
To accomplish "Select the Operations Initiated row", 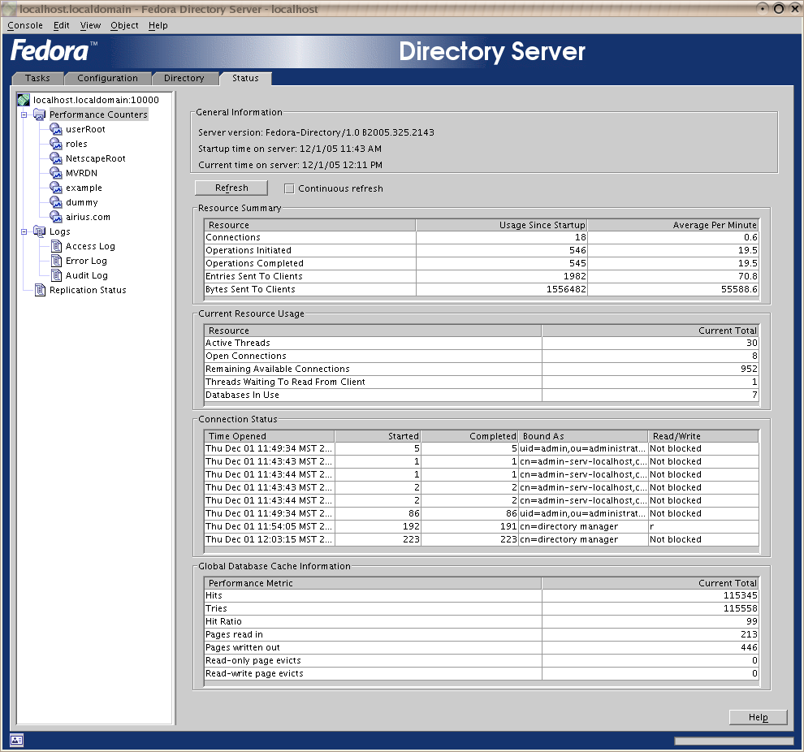I will 481,250.
